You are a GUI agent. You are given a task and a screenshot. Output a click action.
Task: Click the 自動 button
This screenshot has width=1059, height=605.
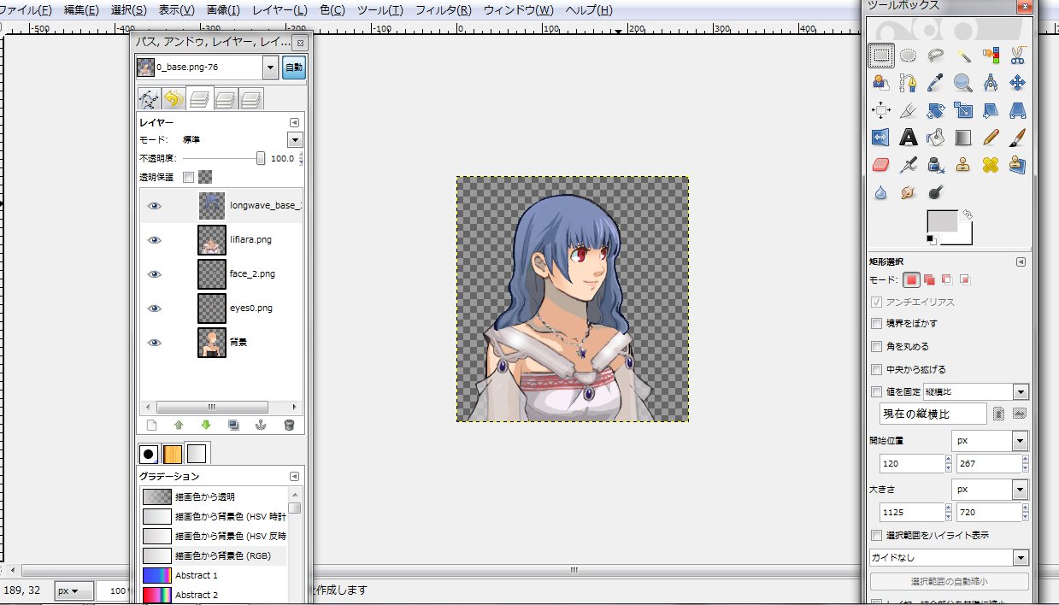click(293, 68)
